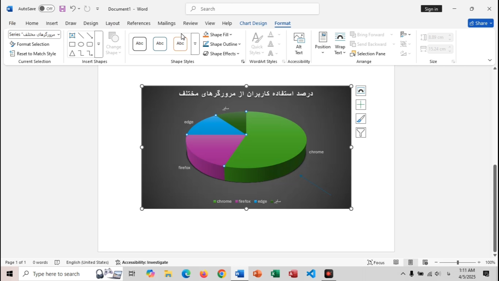This screenshot has height=281, width=499.
Task: Click Accessibility: Investigate status
Action: pos(142,262)
